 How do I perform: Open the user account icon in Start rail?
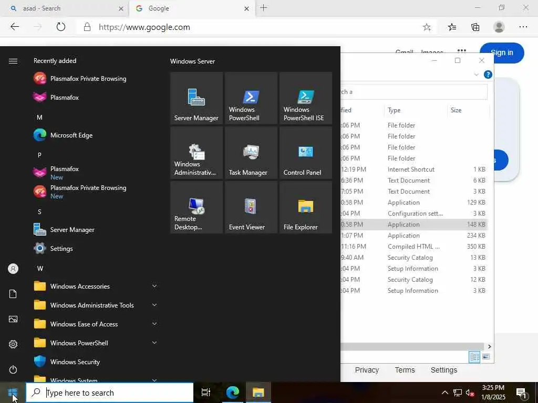pyautogui.click(x=13, y=269)
